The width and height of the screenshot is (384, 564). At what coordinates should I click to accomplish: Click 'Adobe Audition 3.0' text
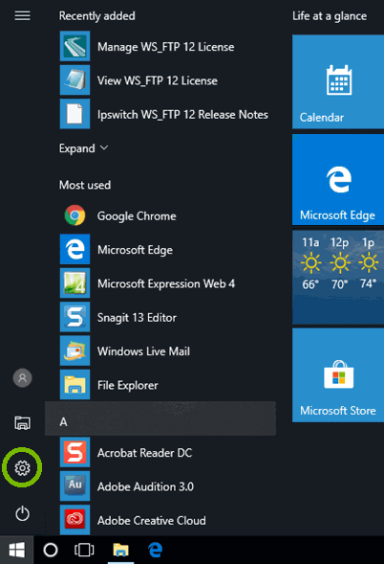pos(145,486)
